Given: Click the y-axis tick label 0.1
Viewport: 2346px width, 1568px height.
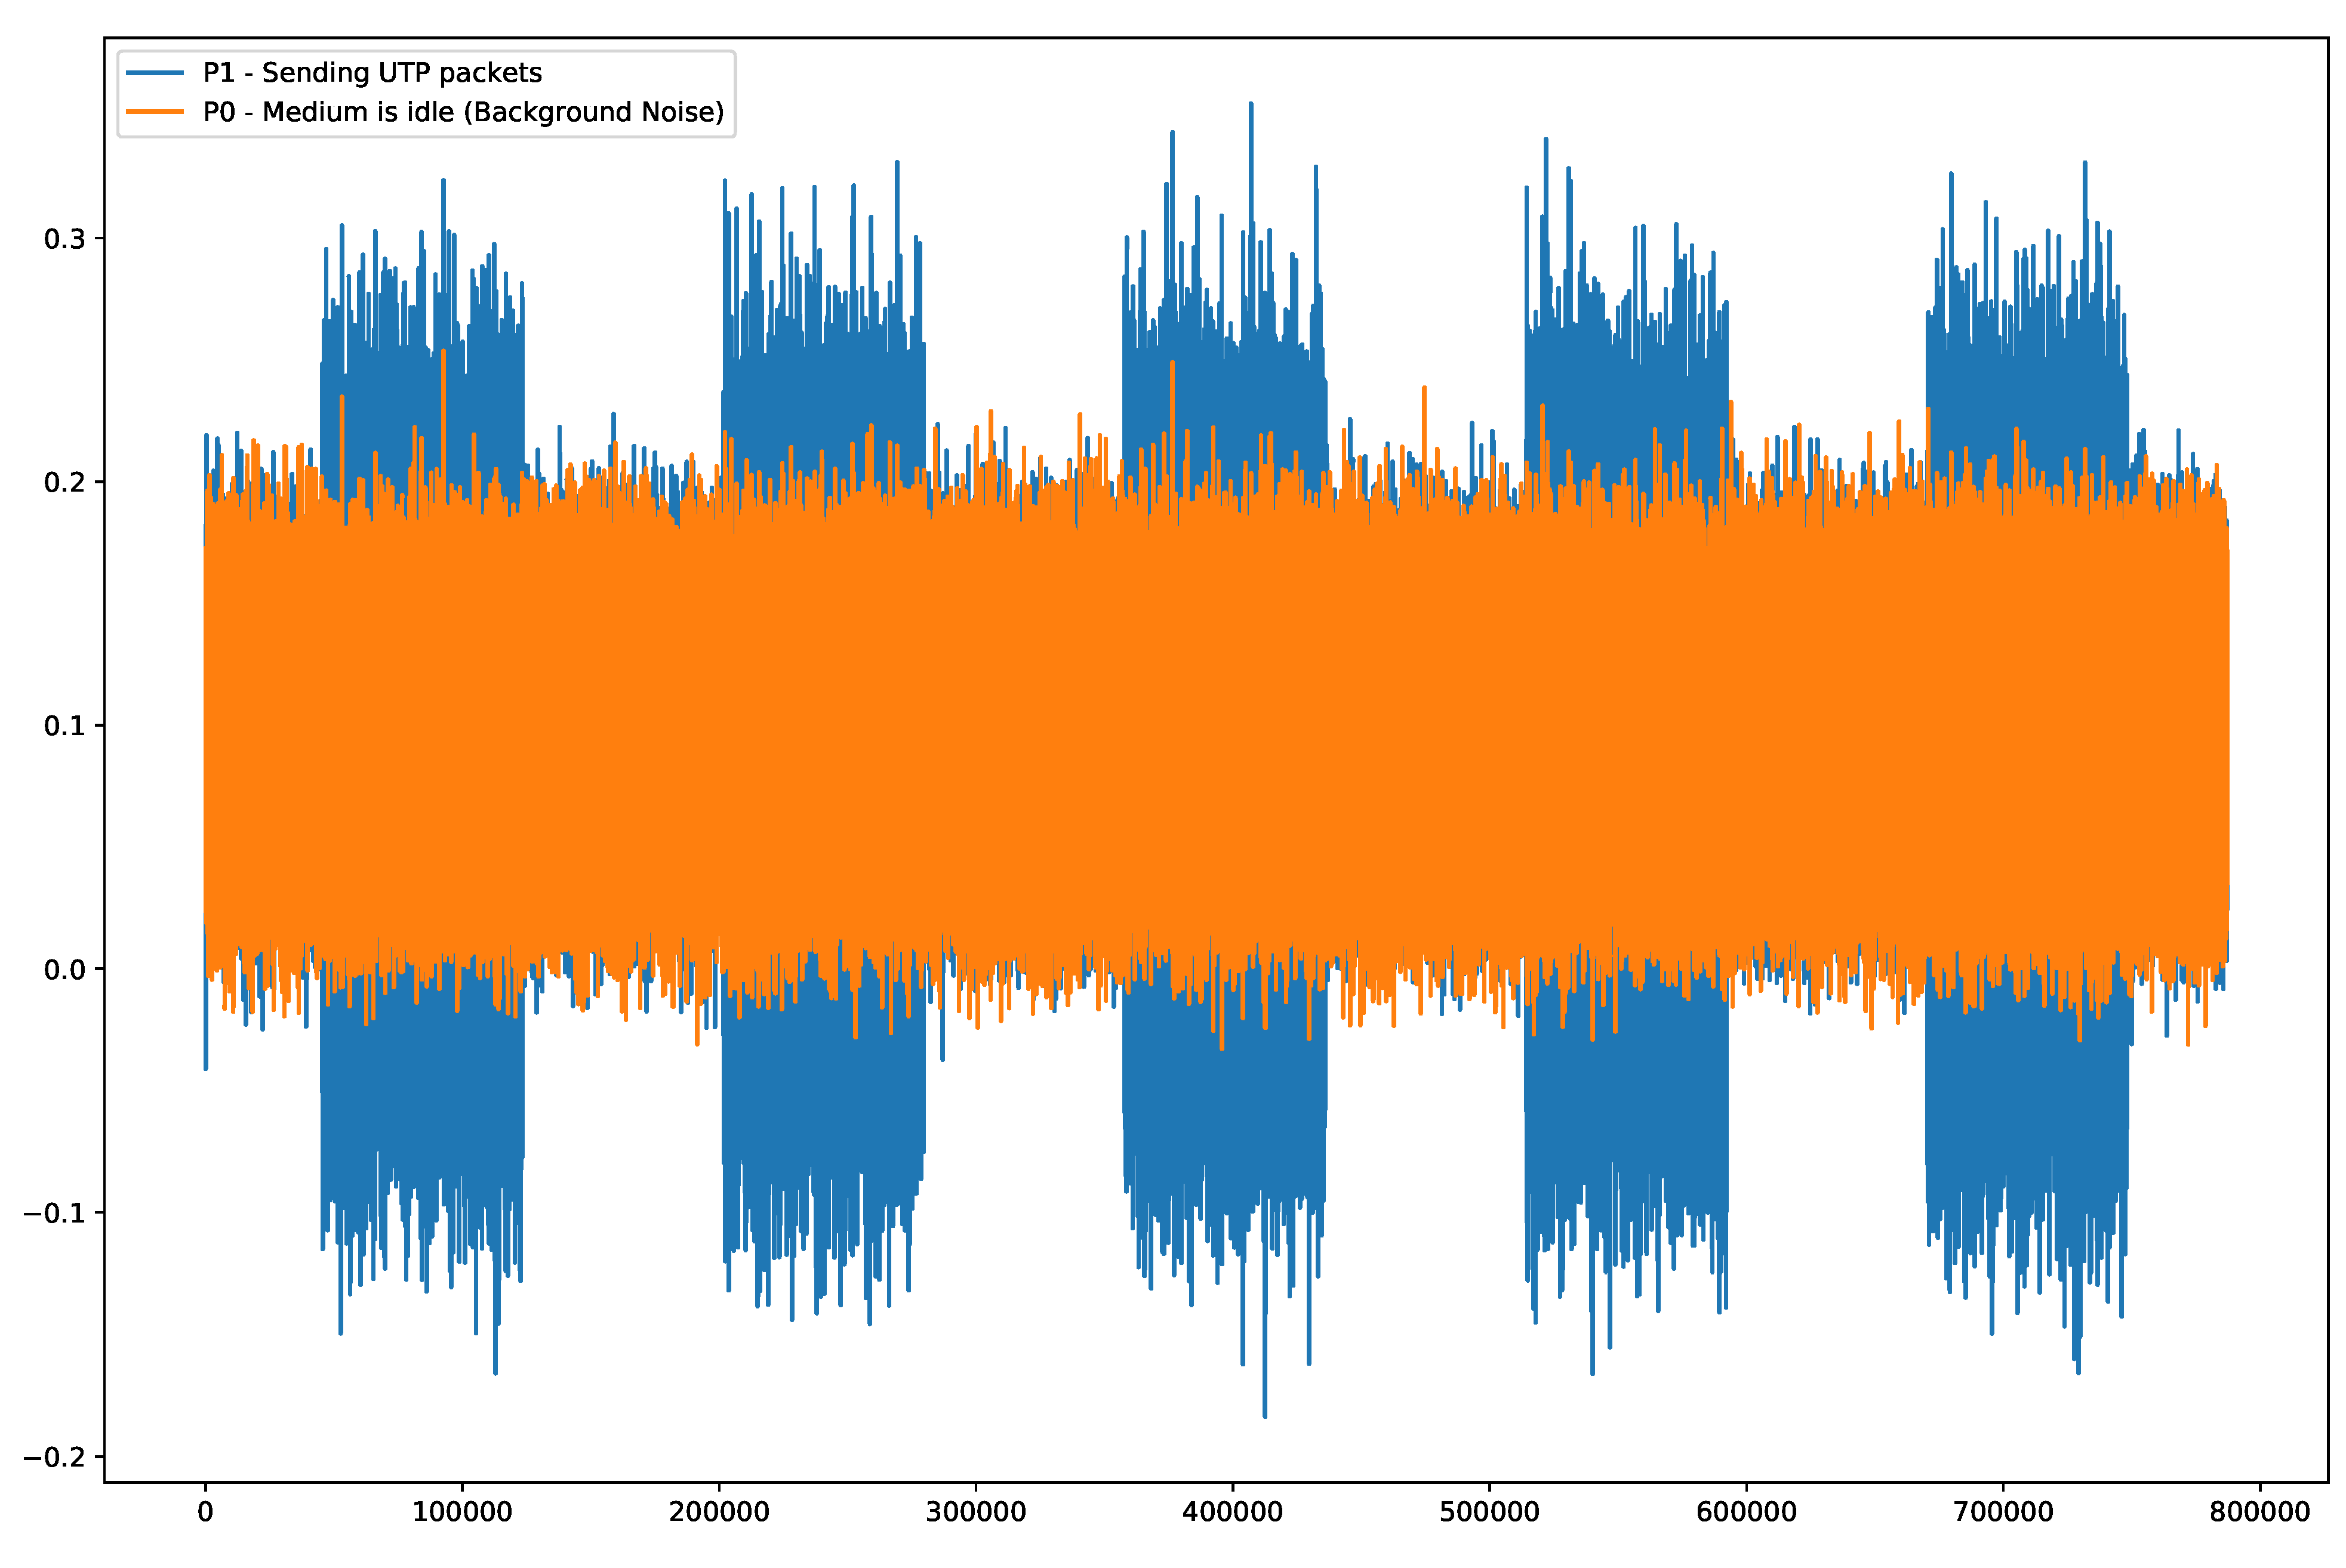Looking at the screenshot, I should (x=64, y=726).
